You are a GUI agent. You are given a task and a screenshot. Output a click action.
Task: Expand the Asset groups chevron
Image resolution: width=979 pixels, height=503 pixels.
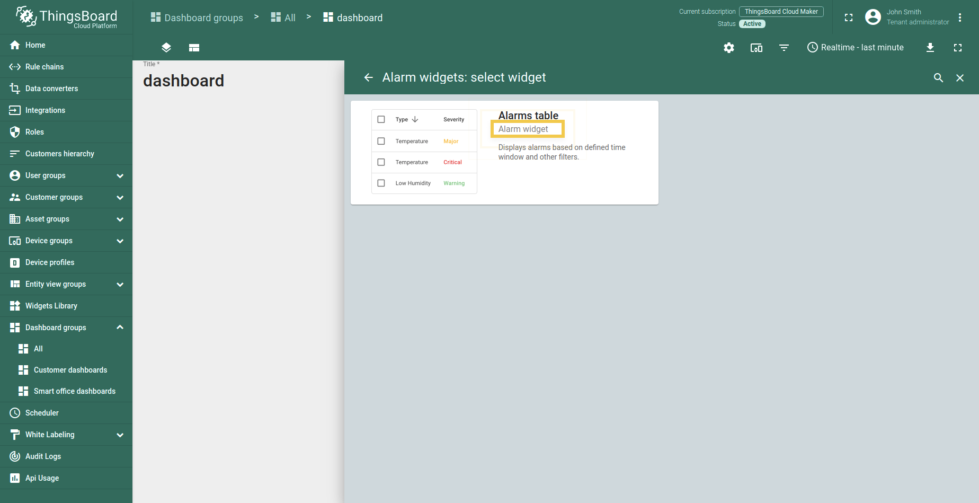tap(120, 219)
